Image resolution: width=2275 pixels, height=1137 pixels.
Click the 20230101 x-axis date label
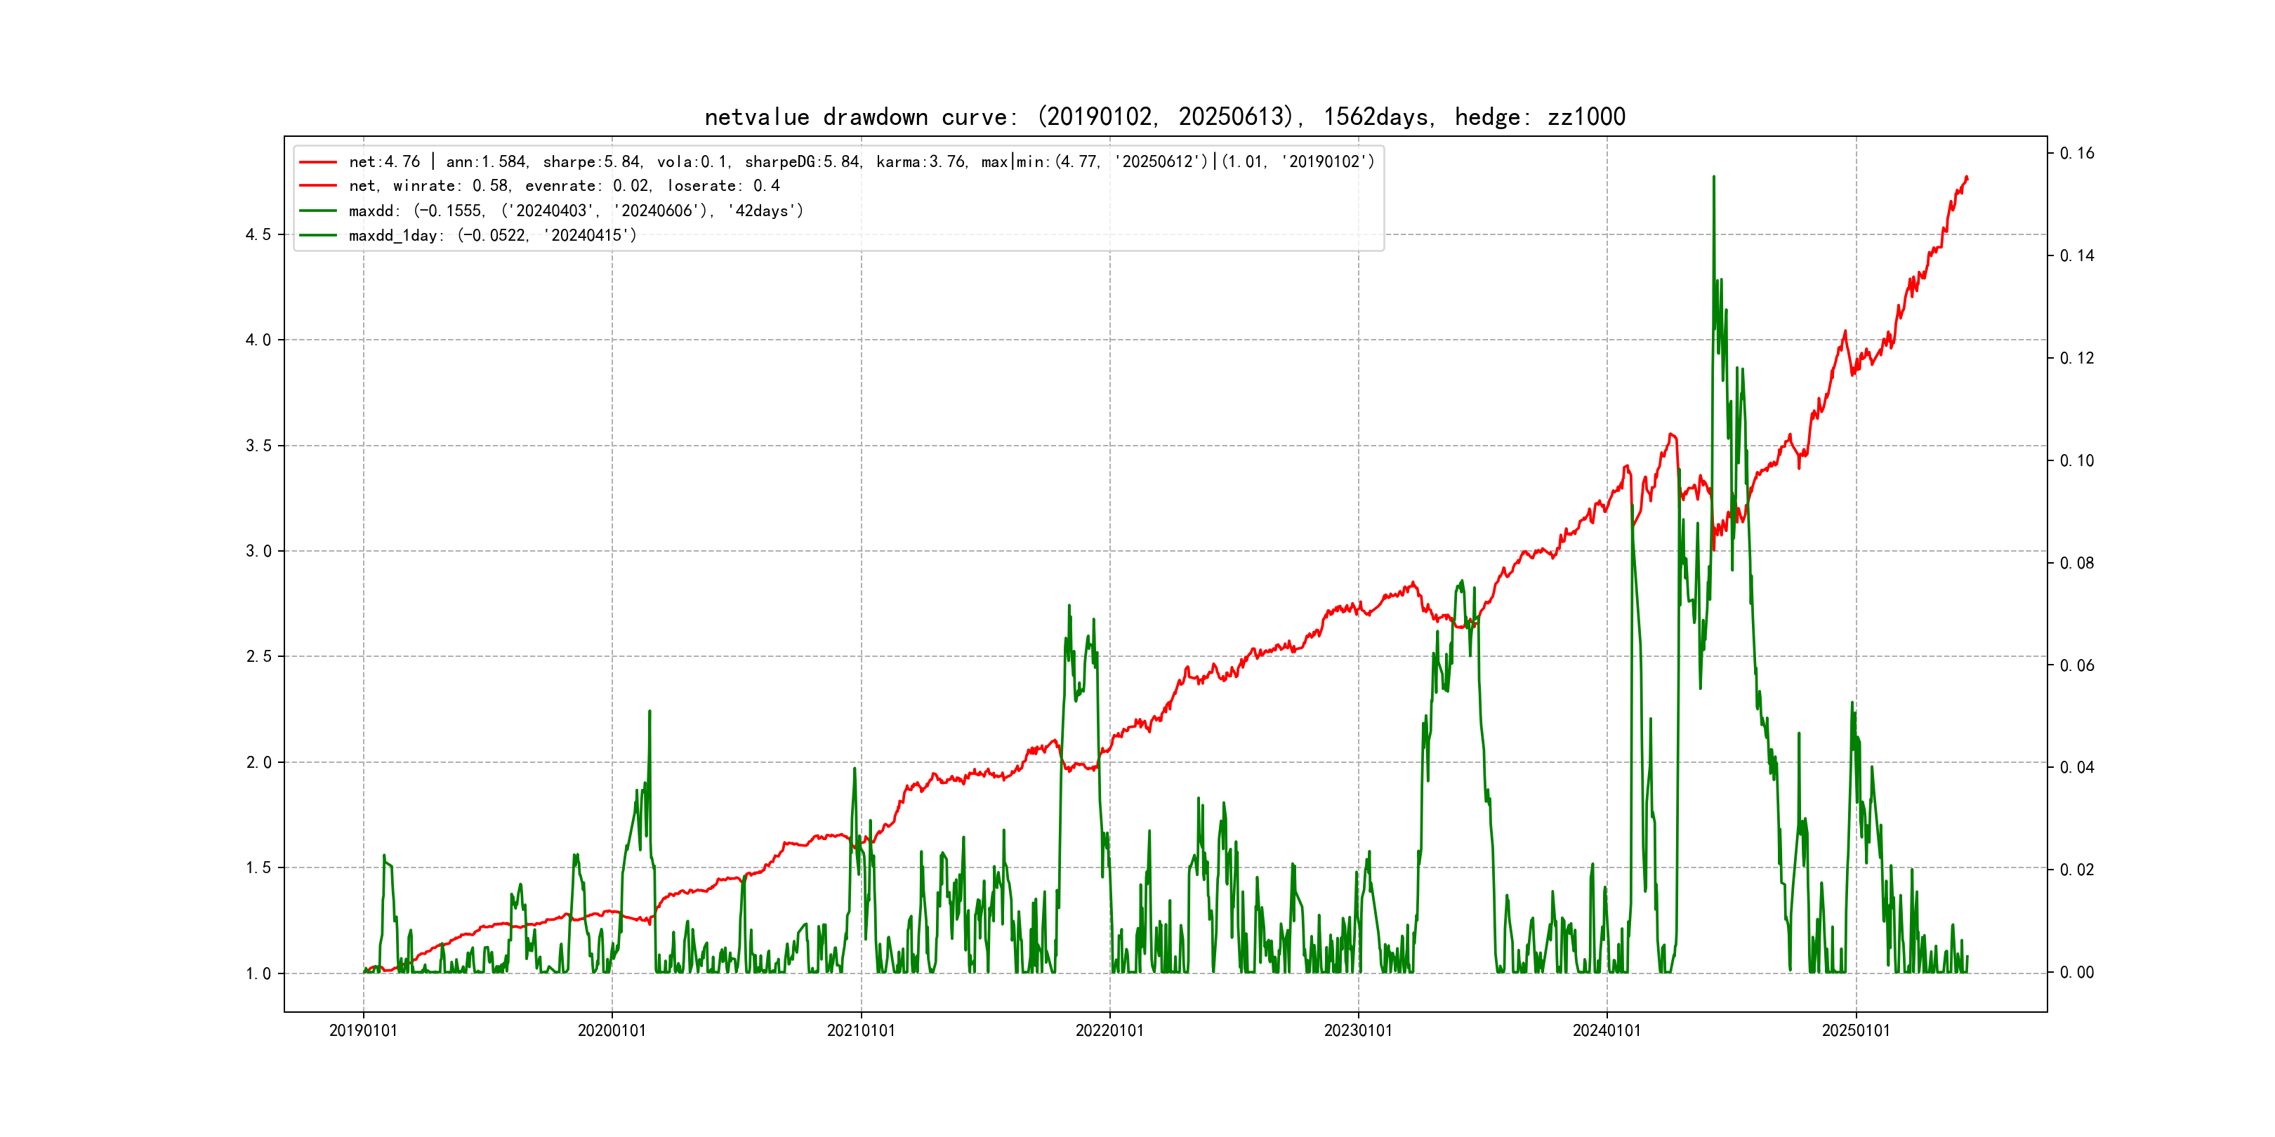(x=1357, y=1030)
